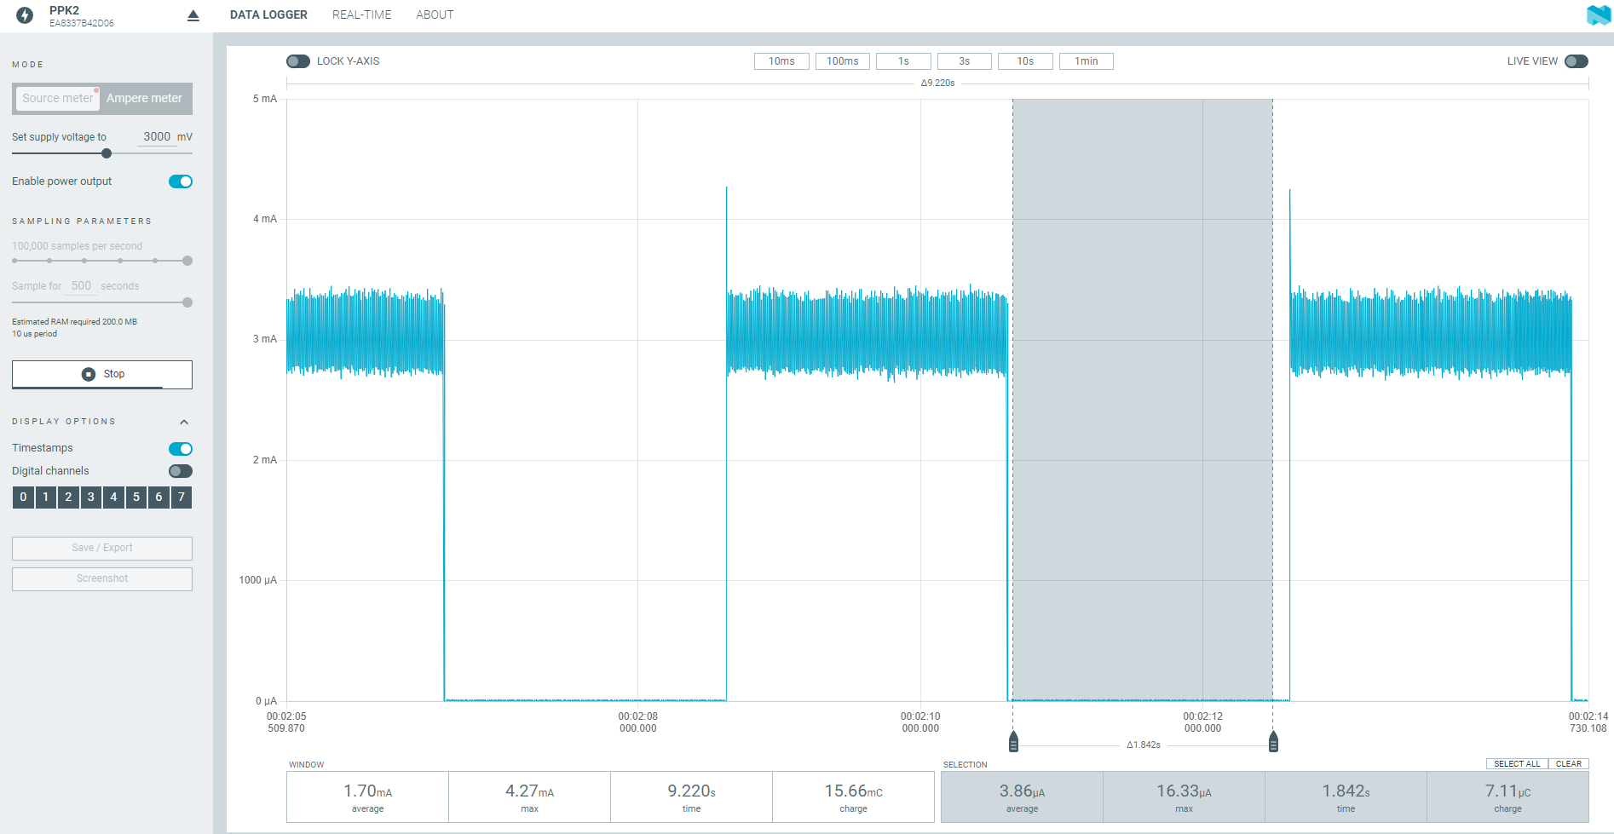Disable the Enable power output switch
The image size is (1614, 834).
(181, 181)
